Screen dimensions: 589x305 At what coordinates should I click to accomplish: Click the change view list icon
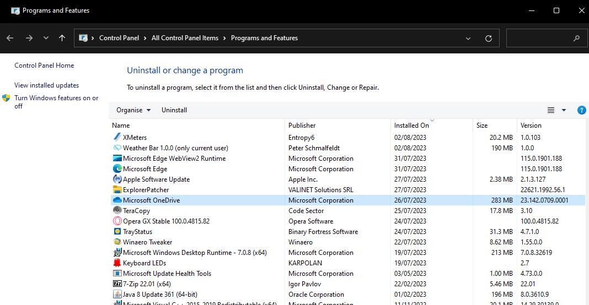[551, 110]
